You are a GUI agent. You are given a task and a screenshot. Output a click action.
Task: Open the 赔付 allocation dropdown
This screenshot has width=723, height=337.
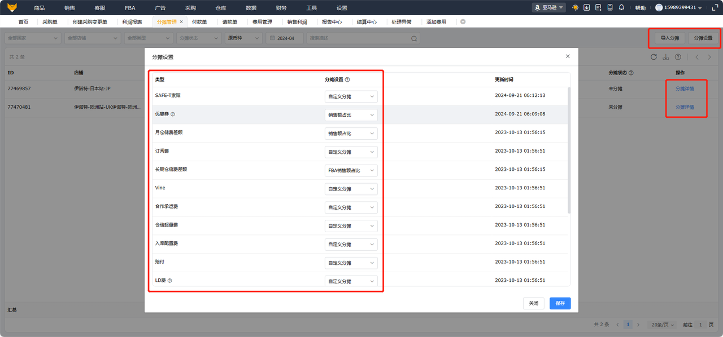[351, 263]
